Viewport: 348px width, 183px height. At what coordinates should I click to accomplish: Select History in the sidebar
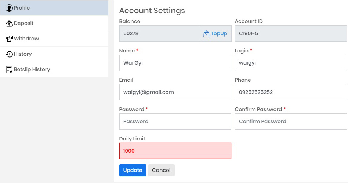tap(54, 54)
